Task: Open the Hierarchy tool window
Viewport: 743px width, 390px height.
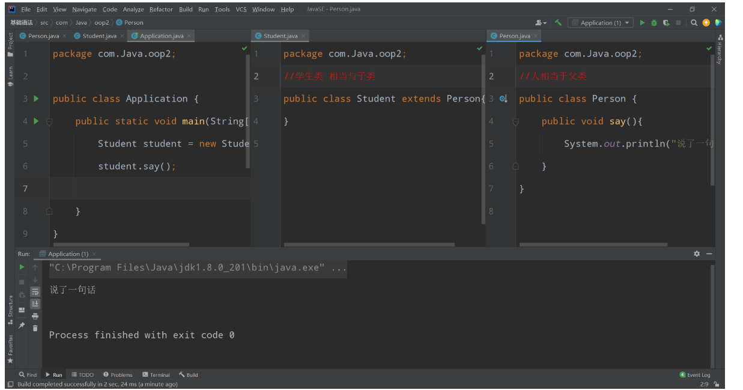Action: click(x=720, y=50)
